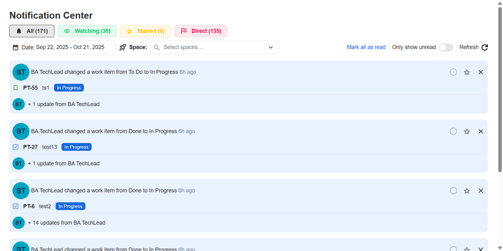Click the Refresh button
503x251 pixels.
pyautogui.click(x=474, y=47)
